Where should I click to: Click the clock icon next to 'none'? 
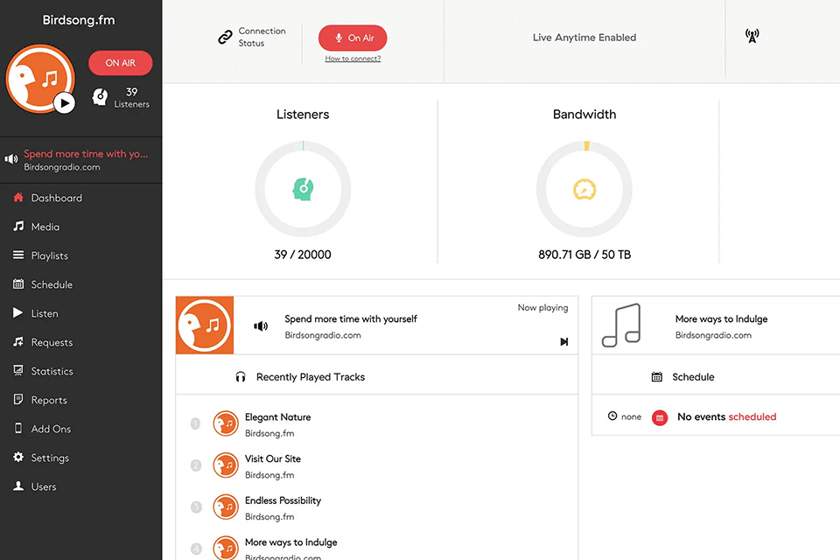[x=612, y=416]
